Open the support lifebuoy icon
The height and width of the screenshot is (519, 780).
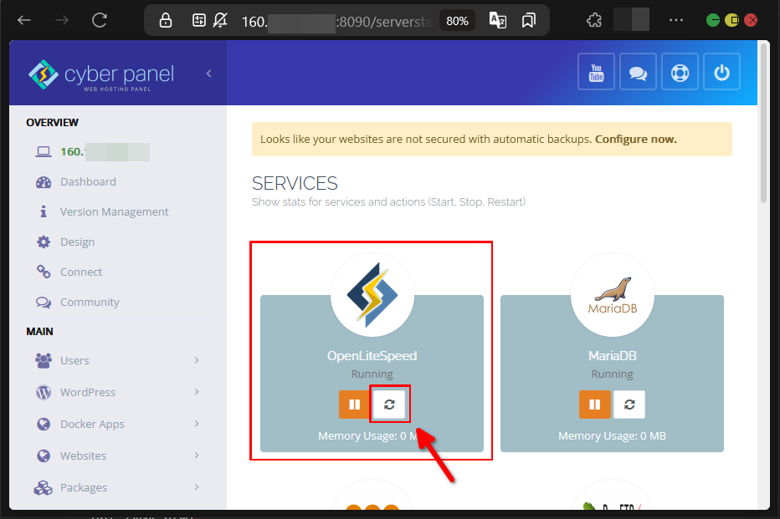pos(680,73)
